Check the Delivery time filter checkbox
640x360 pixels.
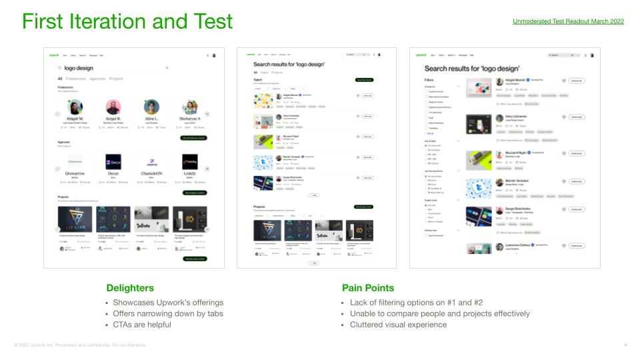(426, 235)
